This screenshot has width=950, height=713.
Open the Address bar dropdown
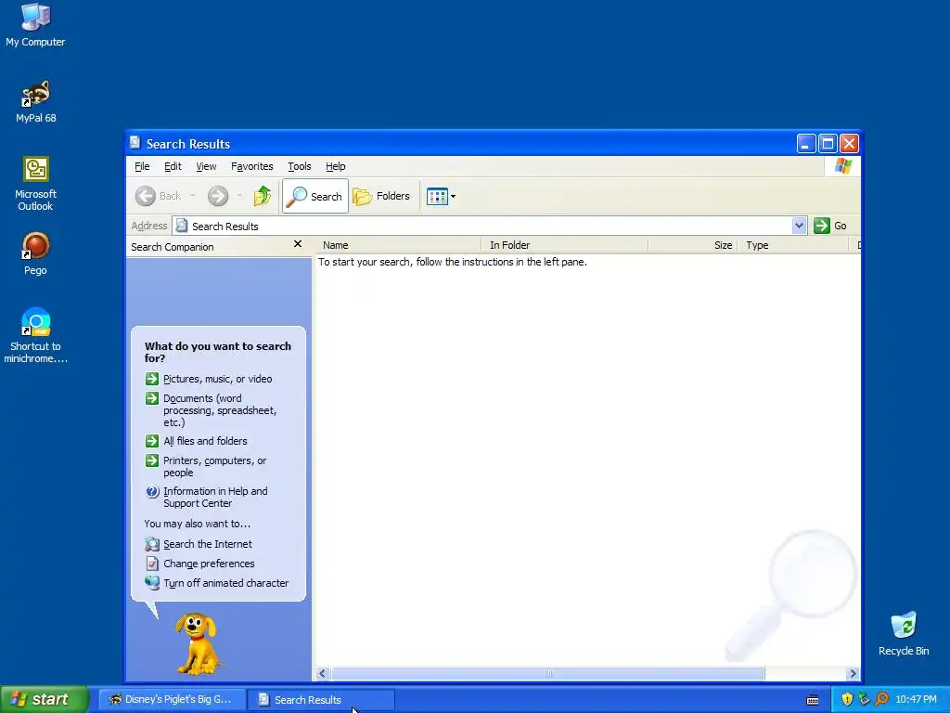799,226
